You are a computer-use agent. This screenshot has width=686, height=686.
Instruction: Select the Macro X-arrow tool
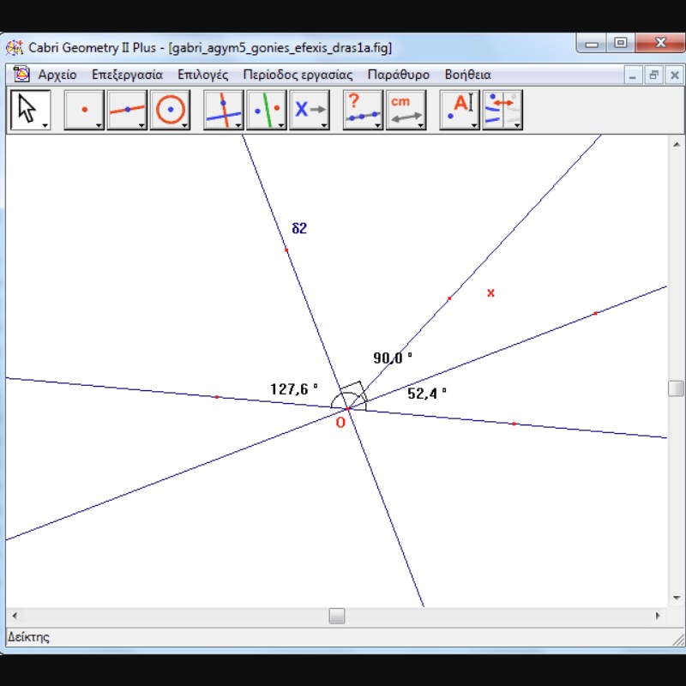pos(310,110)
